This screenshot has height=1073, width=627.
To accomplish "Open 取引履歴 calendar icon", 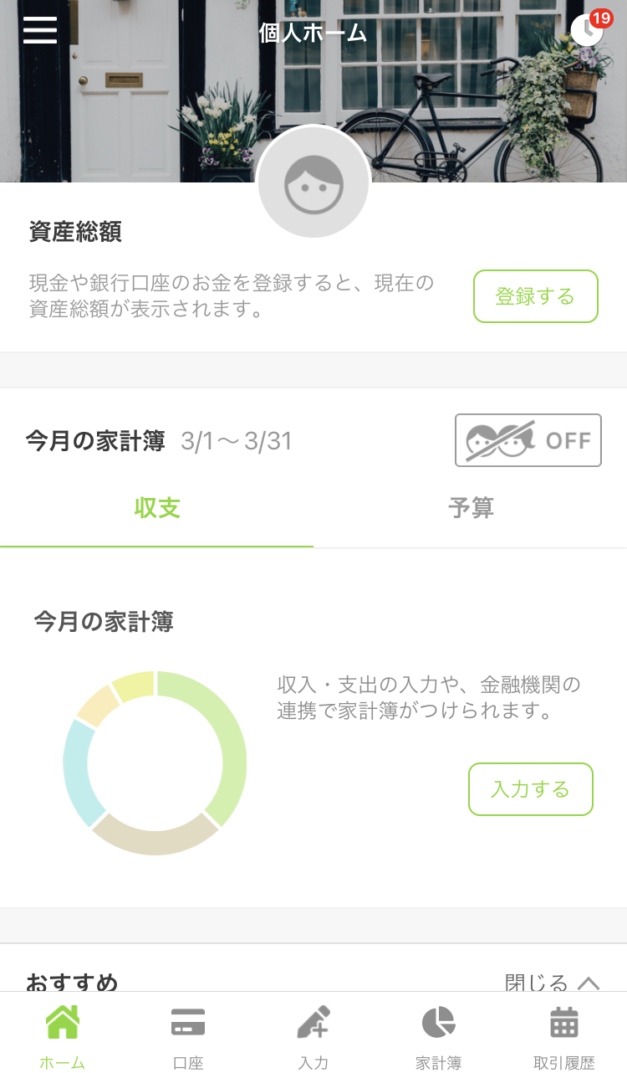I will 564,1022.
